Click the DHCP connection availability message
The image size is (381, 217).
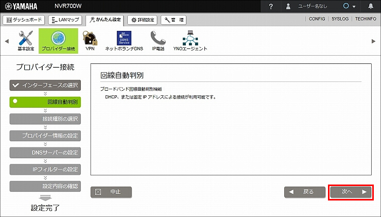point(161,97)
